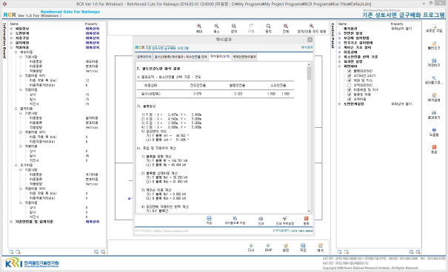Viewport: 448px width, 272px height.
Task: Select the 해석결과(상세) tab
Action: point(220,57)
